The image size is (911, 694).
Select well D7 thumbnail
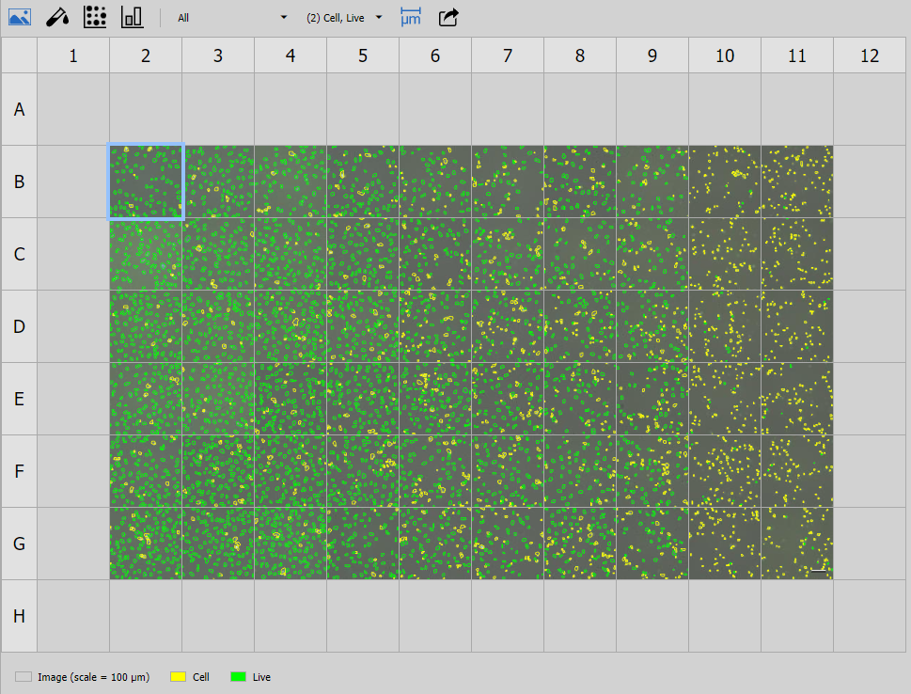tap(508, 326)
